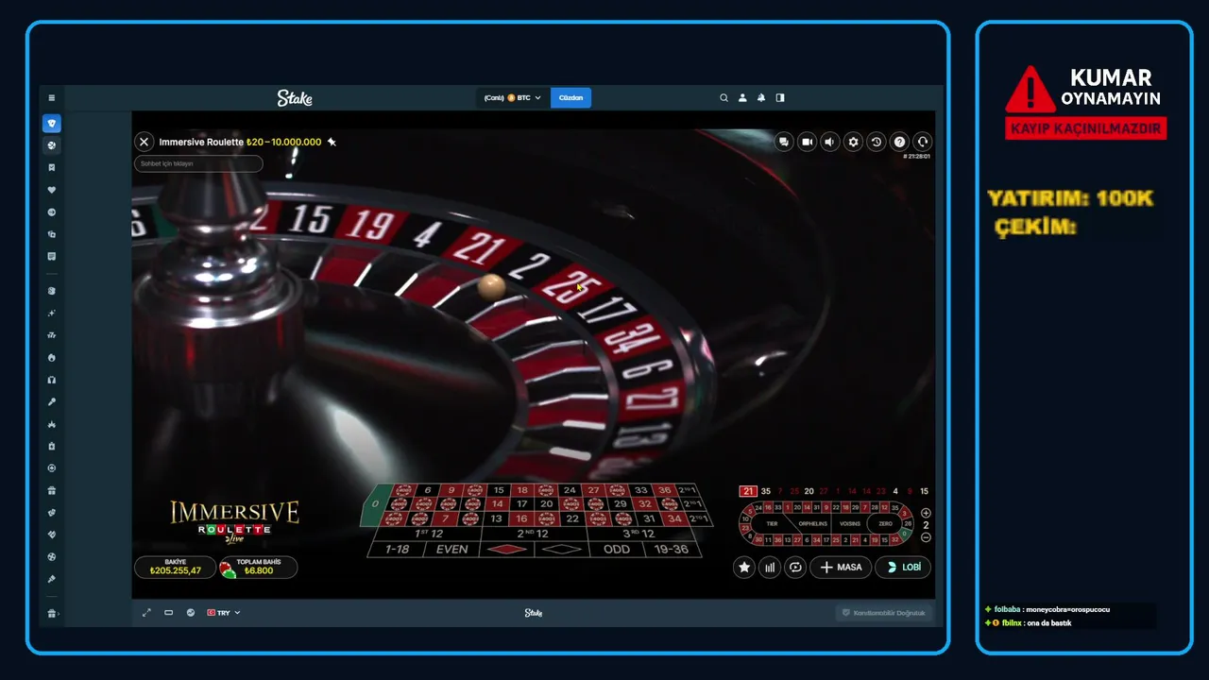This screenshot has width=1209, height=680.
Task: Open the live stats icon in bottom bar
Action: click(x=191, y=613)
